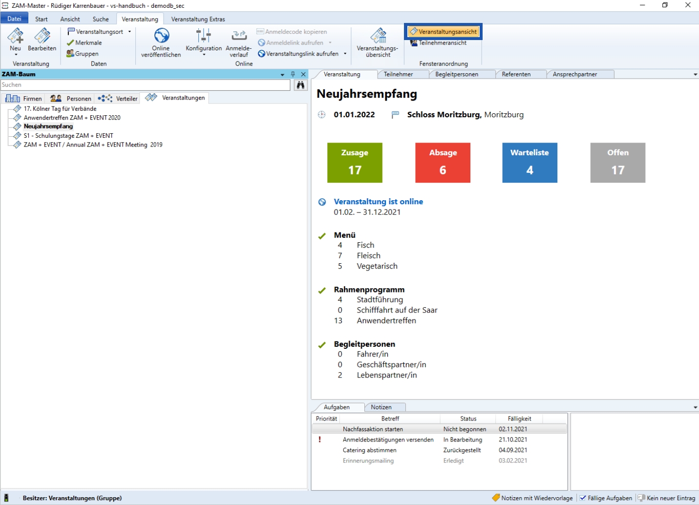Select Anwendertreffen ZAM + EVENT 2020

(72, 118)
